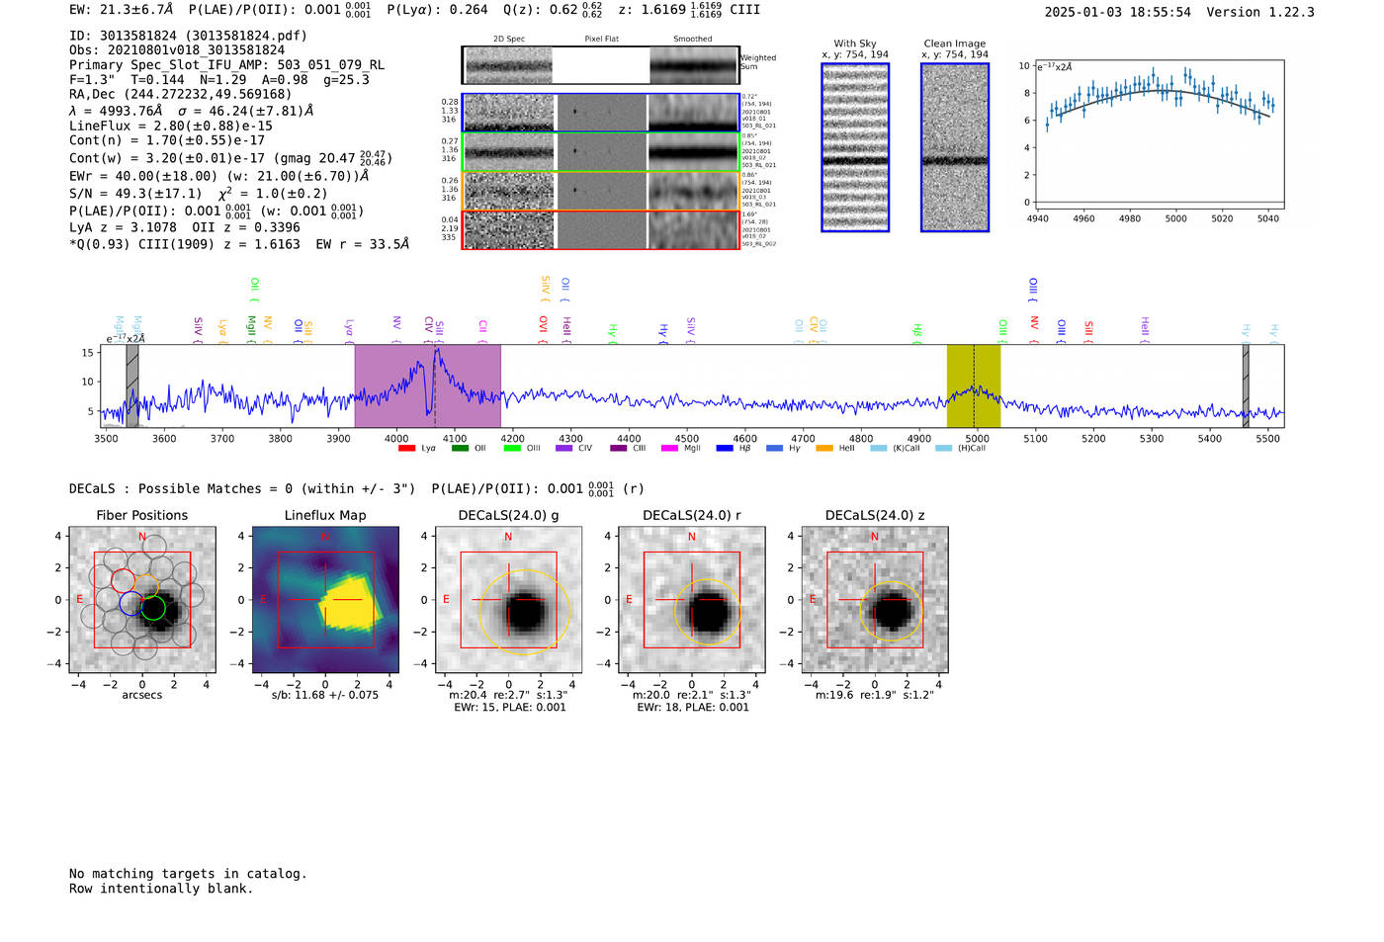Click the Smoothed column header
1384x942 pixels.
pos(693,39)
